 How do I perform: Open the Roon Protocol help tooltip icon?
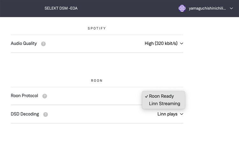[45, 96]
